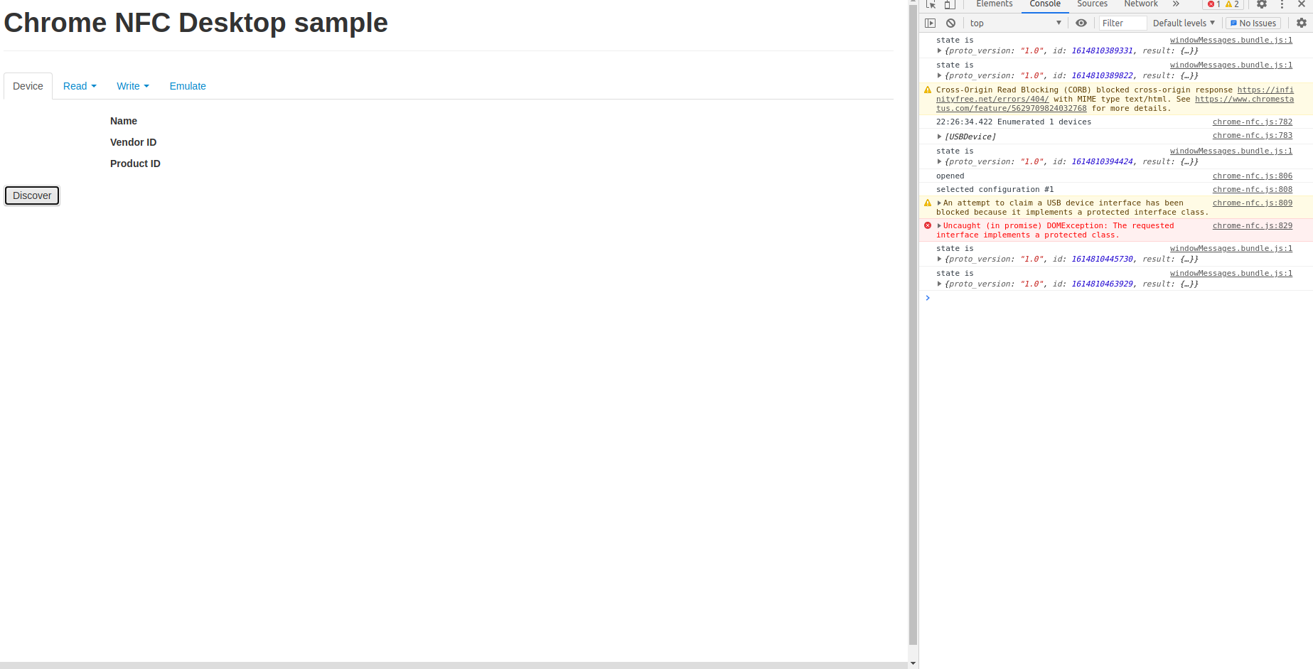Click the No Issues button
This screenshot has width=1313, height=669.
click(1253, 23)
